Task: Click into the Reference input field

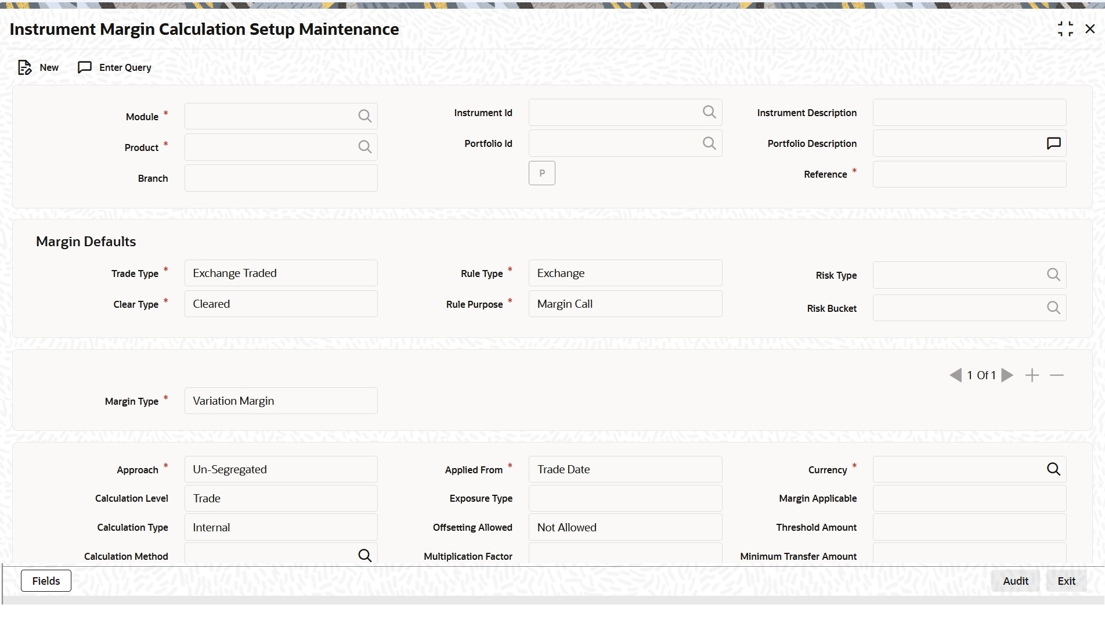Action: coord(969,174)
